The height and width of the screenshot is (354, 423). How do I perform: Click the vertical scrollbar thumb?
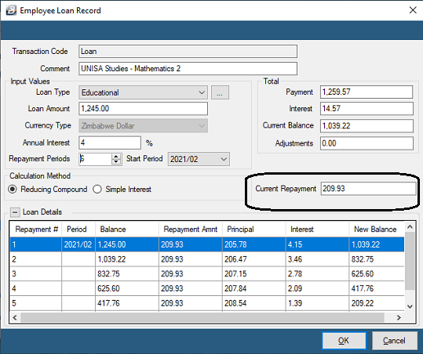(410, 261)
